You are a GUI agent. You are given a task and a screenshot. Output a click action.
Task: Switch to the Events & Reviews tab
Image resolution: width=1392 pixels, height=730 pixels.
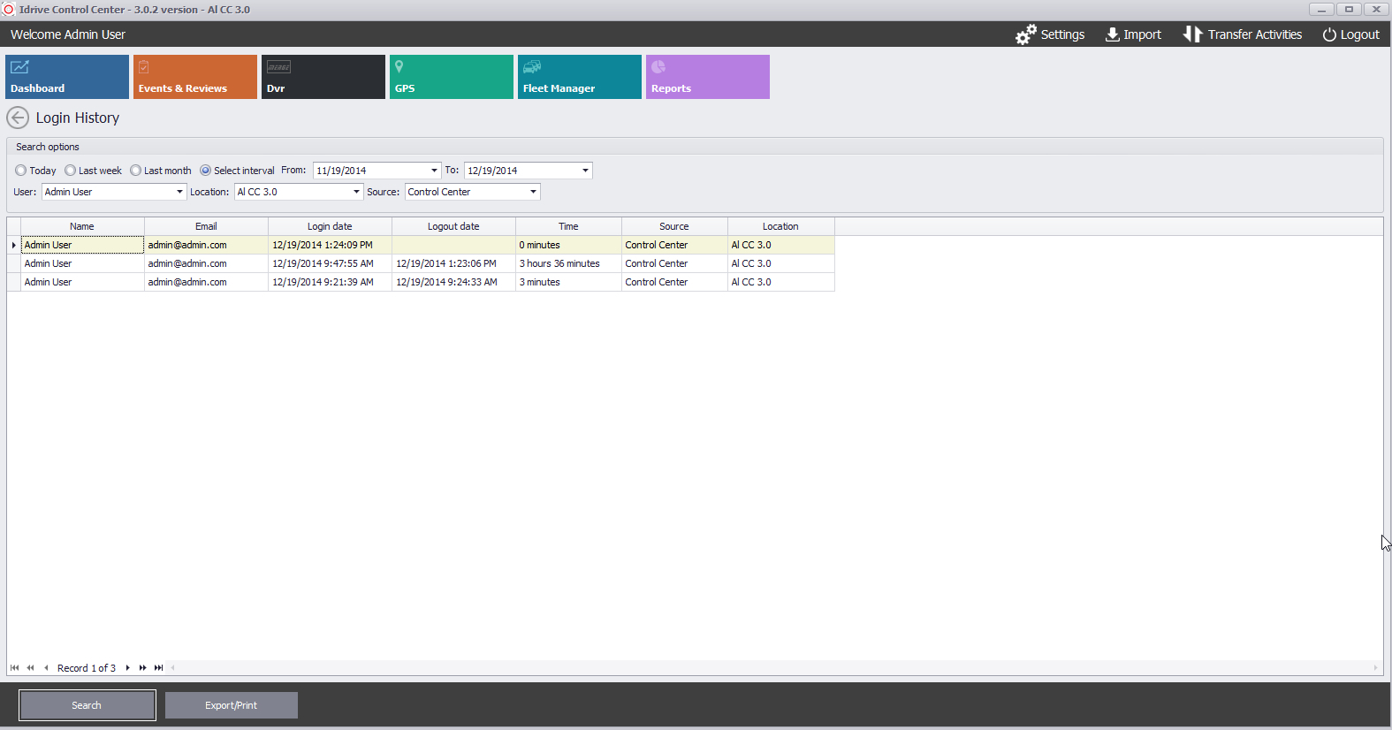pyautogui.click(x=194, y=77)
